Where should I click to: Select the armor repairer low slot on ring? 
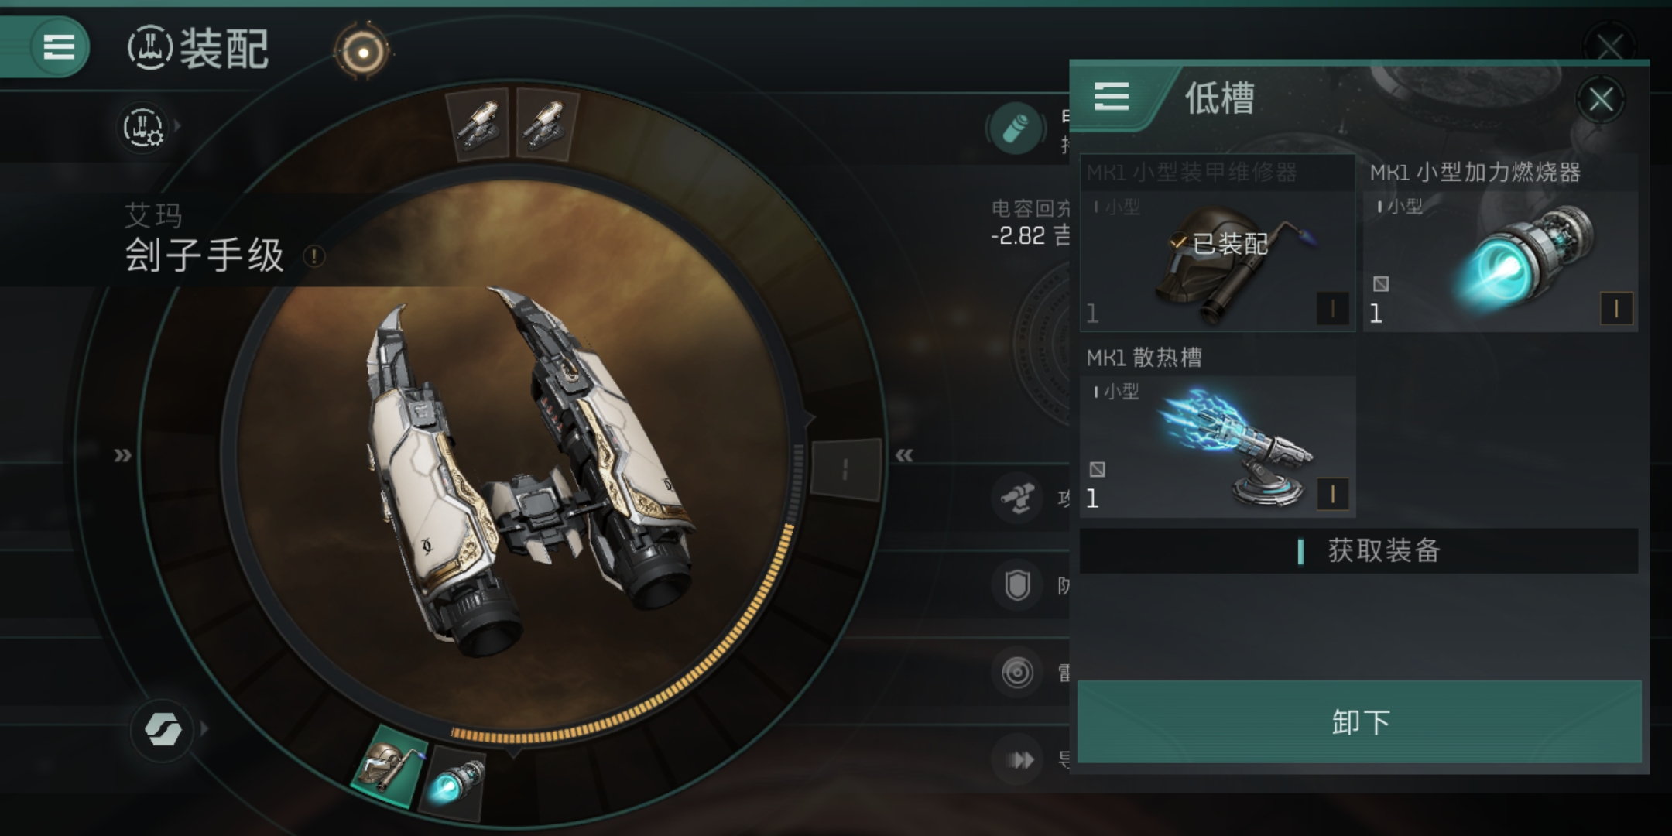(389, 765)
